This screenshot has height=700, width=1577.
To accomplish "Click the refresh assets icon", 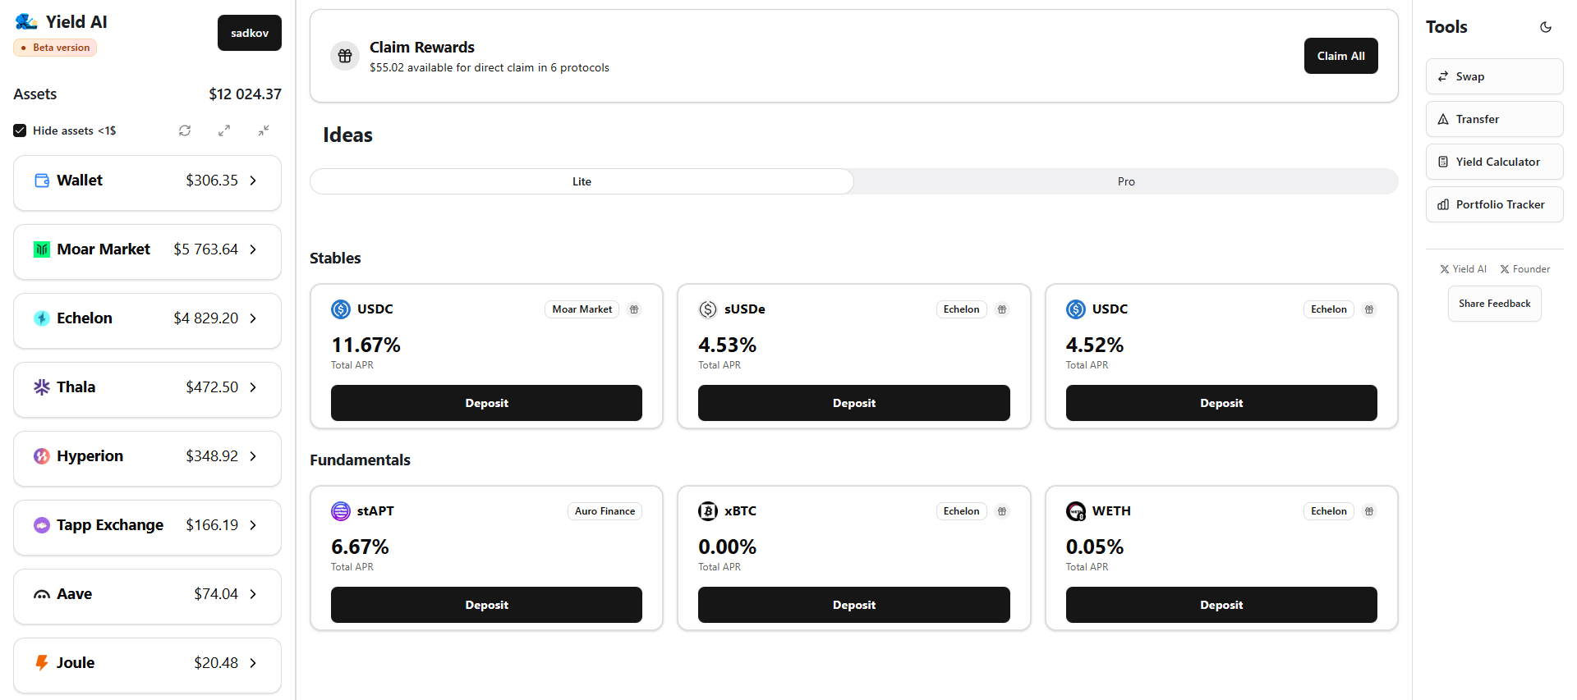I will click(x=185, y=130).
